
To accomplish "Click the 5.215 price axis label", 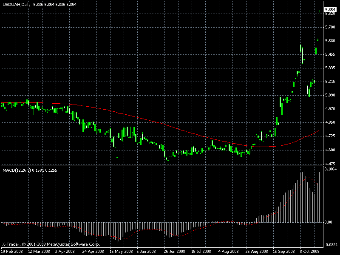I will point(330,82).
